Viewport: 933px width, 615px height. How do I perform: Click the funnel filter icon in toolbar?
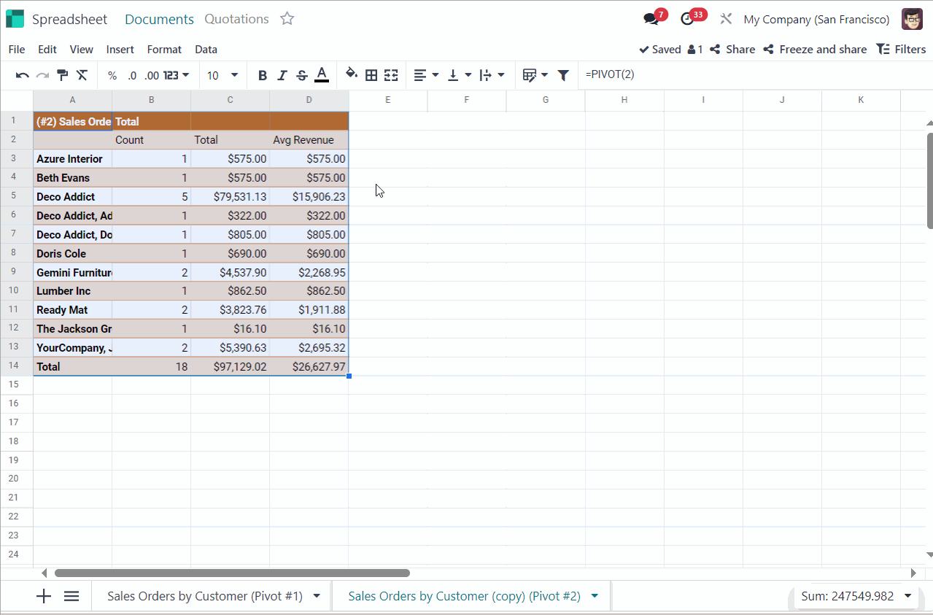pyautogui.click(x=563, y=75)
